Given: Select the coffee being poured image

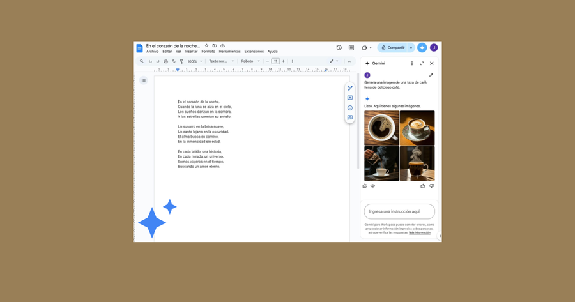Looking at the screenshot, I should 381,163.
